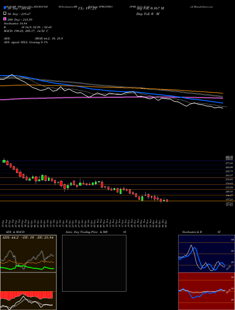Open the MACD histogram mini chart
This screenshot has height=310, width=235.
[28, 291]
